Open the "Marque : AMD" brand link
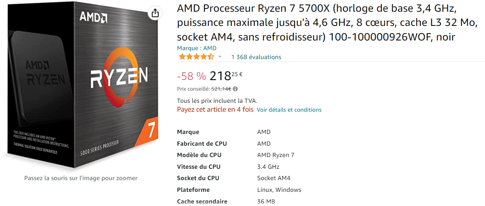 click(x=197, y=48)
